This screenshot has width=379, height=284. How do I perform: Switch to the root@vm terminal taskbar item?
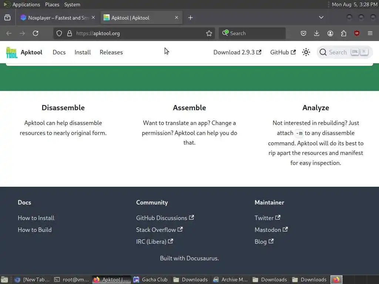[x=72, y=280]
